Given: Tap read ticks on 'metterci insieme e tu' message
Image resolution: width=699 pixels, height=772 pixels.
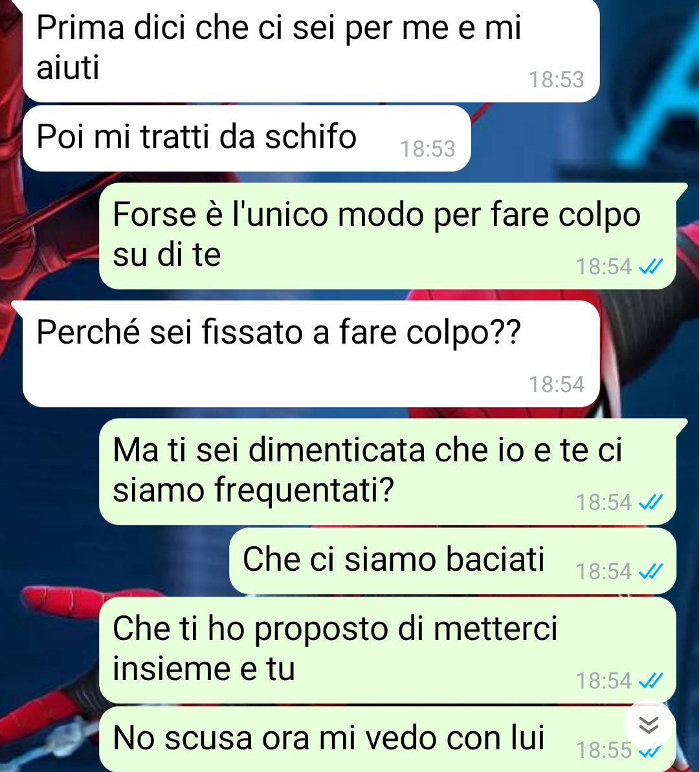Looking at the screenshot, I should 650,681.
